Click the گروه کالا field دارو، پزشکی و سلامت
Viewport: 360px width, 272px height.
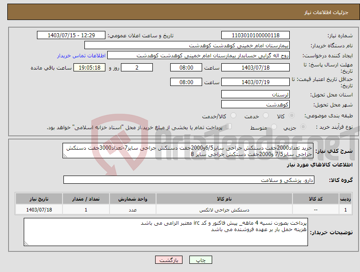tap(189, 180)
